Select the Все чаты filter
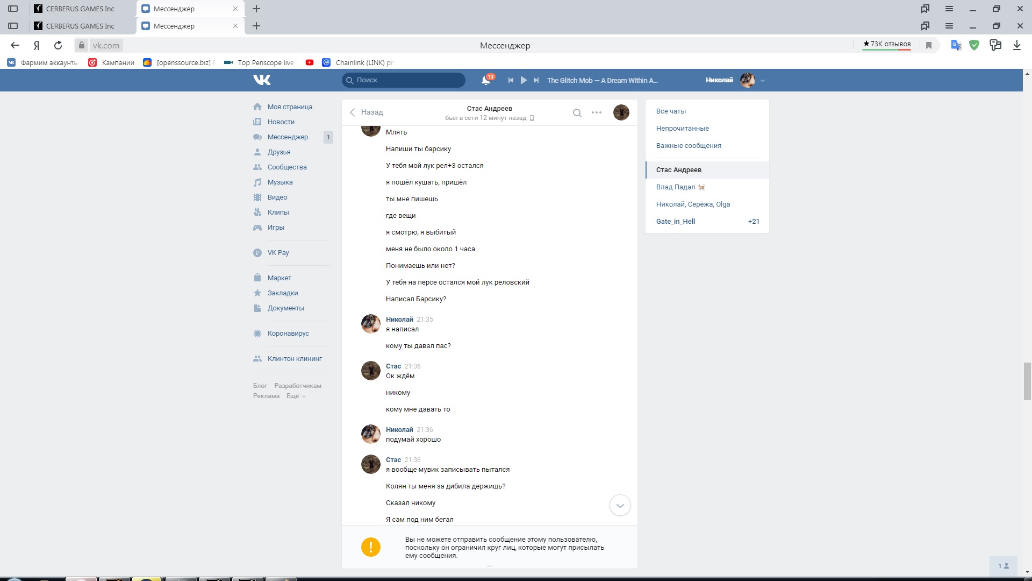Viewport: 1032px width, 581px height. [x=671, y=111]
